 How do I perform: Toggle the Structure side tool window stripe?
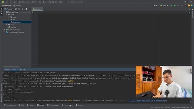point(2,87)
